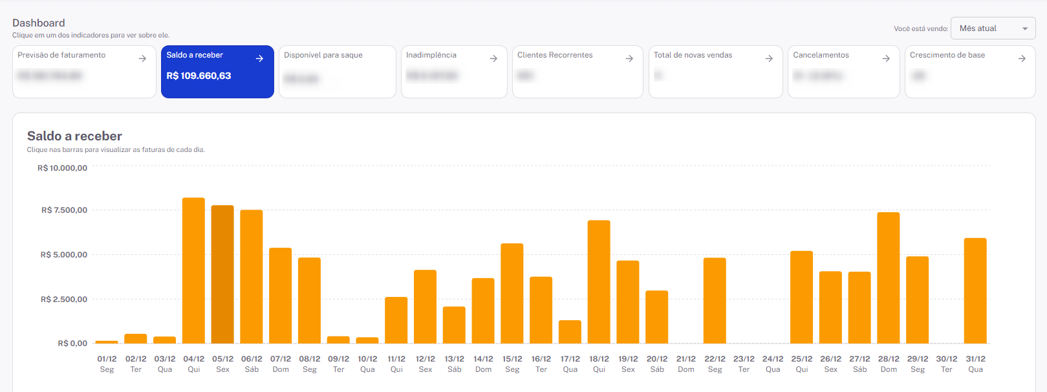
Task: Click the darker highlighted bar for 05/12
Action: tap(222, 274)
